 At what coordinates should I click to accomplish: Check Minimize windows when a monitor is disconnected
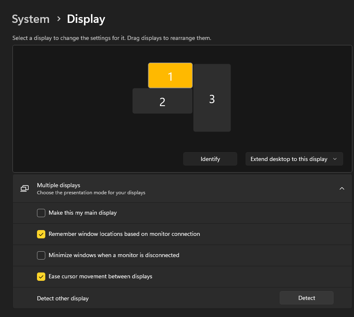click(x=41, y=255)
